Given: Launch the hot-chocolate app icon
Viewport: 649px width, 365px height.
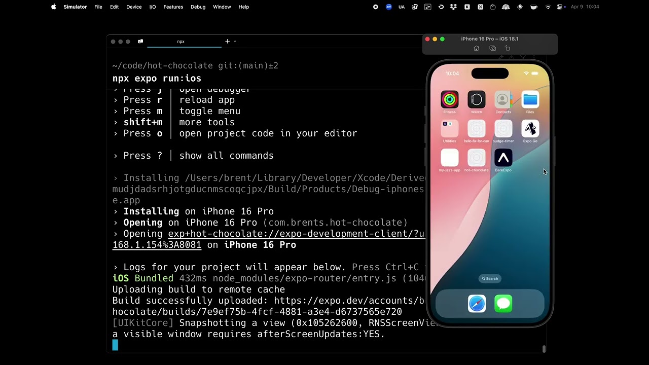Looking at the screenshot, I should (476, 158).
